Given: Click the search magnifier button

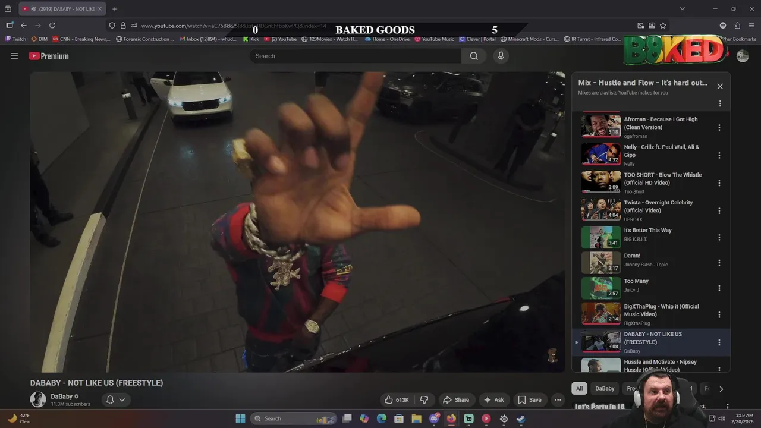Looking at the screenshot, I should pyautogui.click(x=474, y=56).
